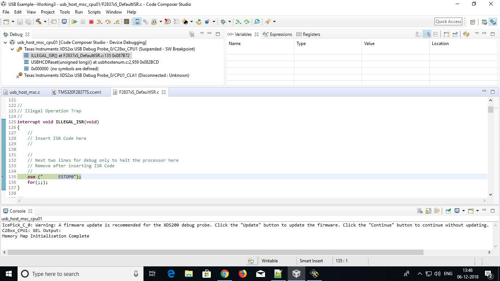Open the Debug bug dropdown arrow
The image size is (500, 281).
pyautogui.click(x=230, y=22)
